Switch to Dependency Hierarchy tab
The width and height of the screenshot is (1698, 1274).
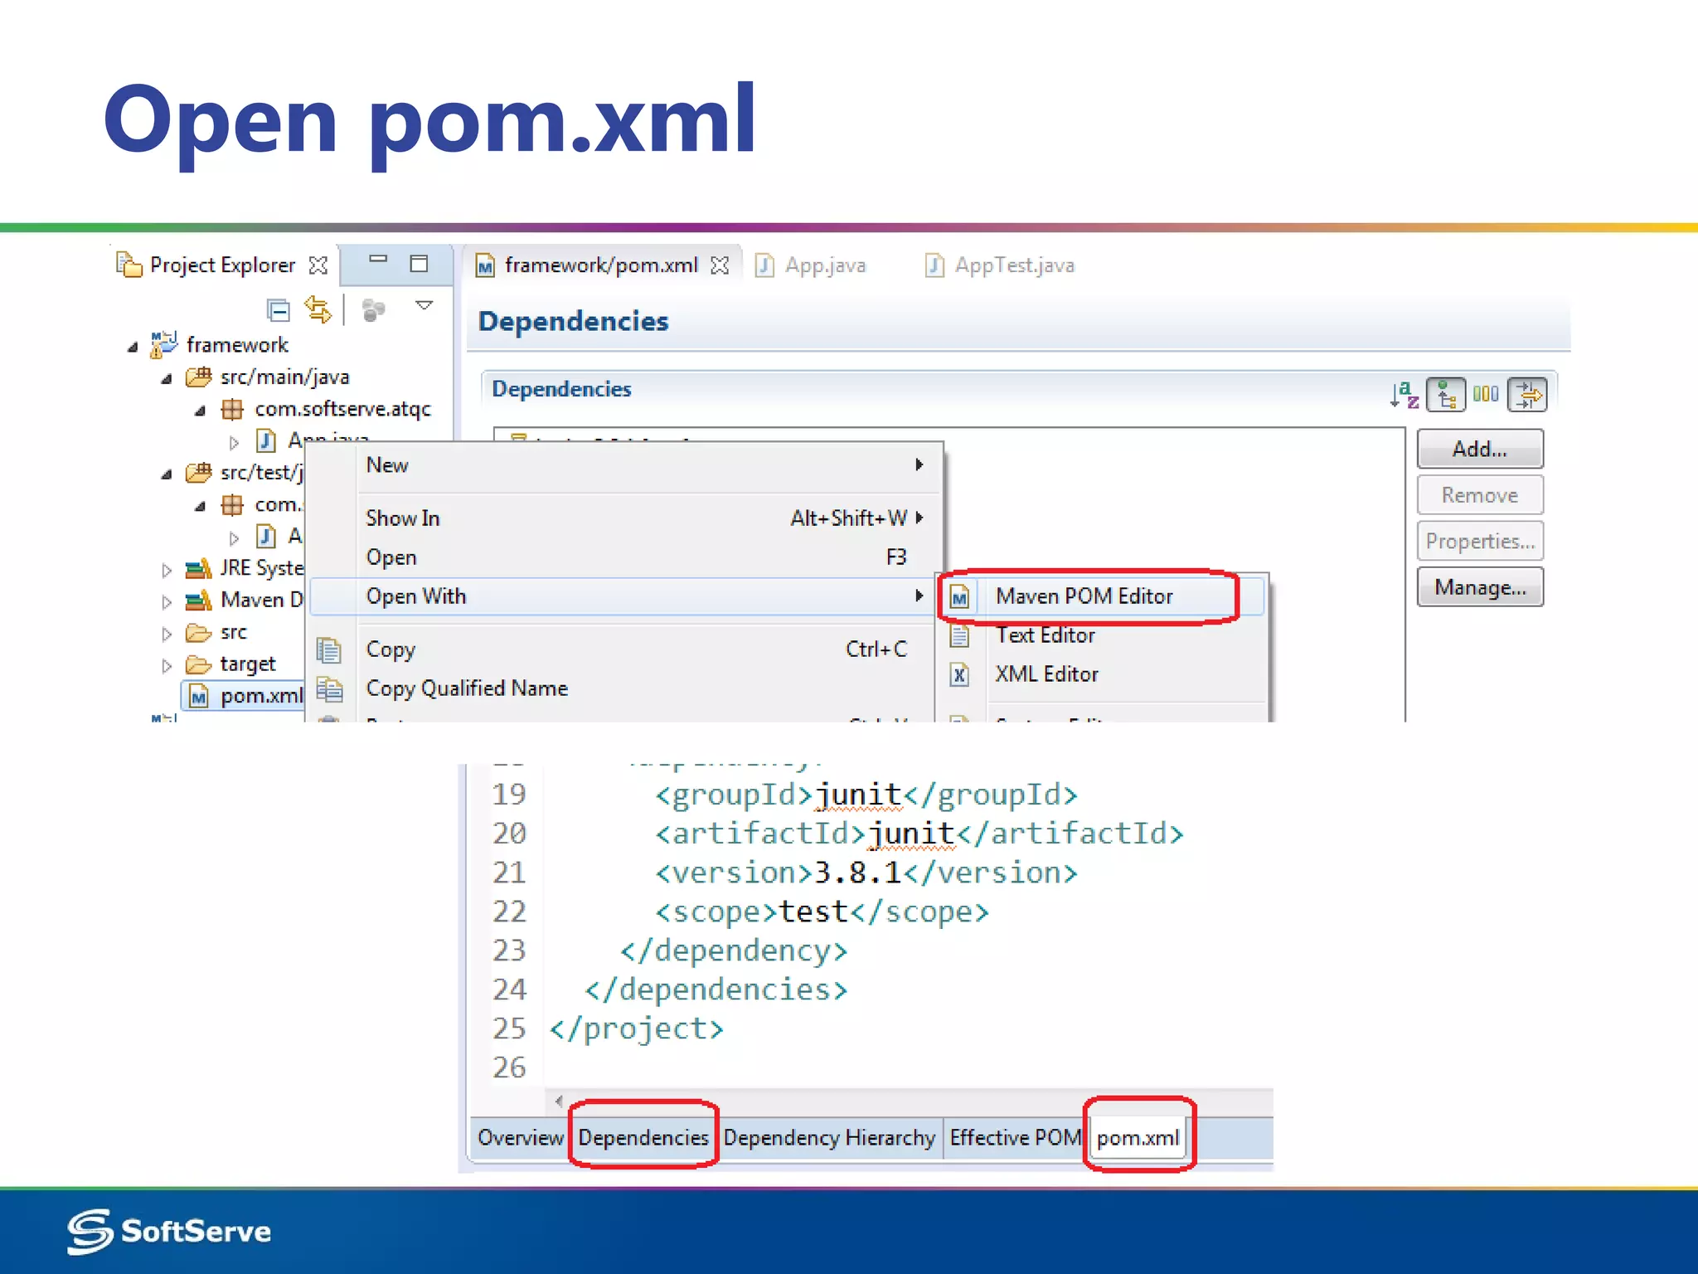tap(829, 1137)
